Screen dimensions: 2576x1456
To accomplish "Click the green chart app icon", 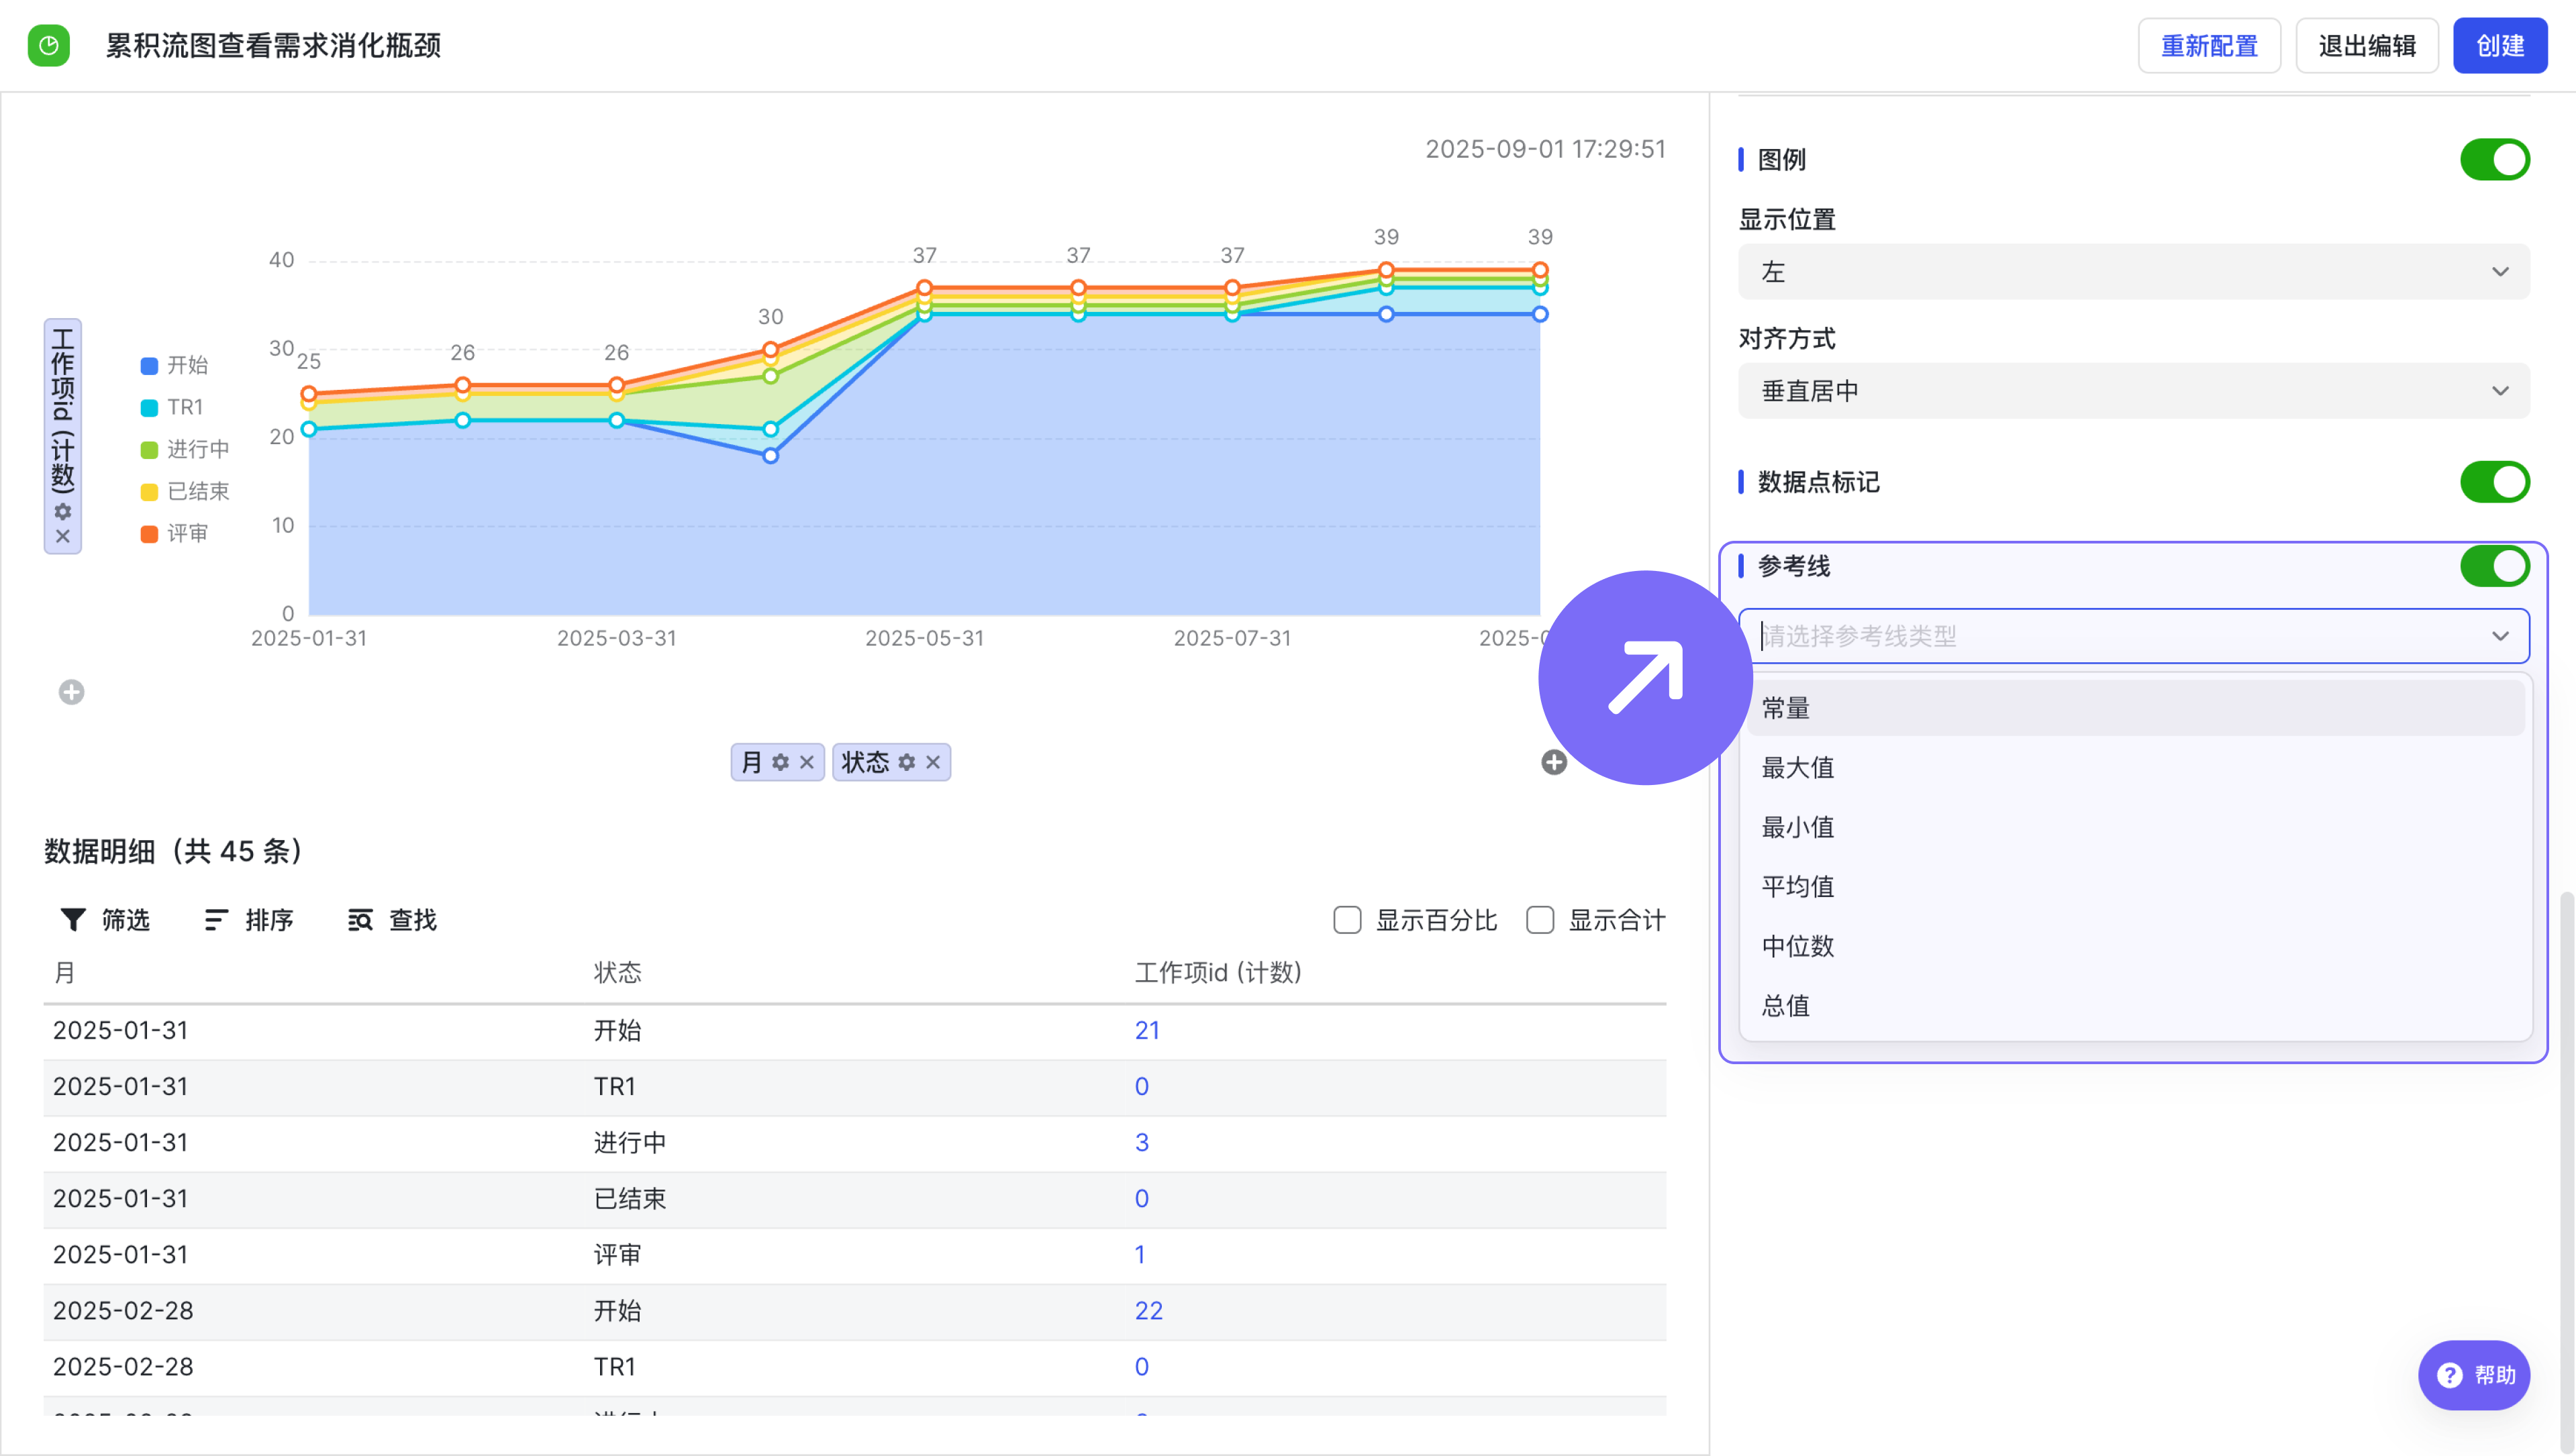I will coord(48,45).
